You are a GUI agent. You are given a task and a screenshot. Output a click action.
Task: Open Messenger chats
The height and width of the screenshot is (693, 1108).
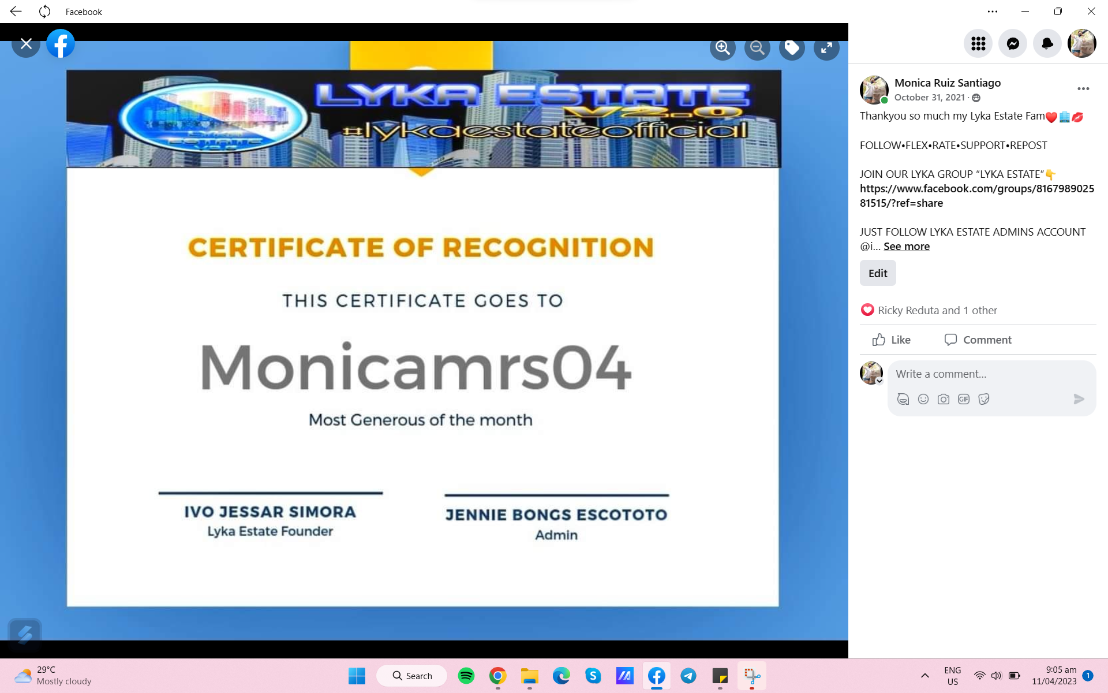1013,44
